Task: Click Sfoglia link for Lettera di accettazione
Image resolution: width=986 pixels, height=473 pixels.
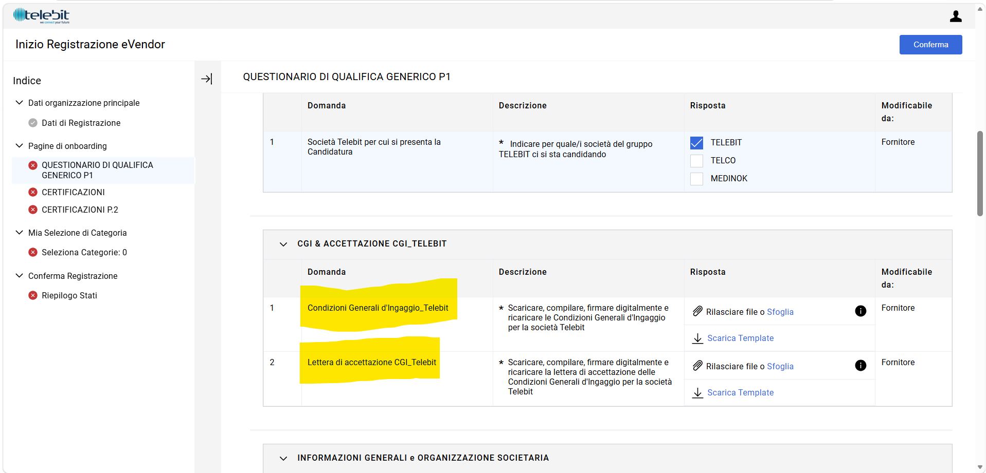Action: tap(780, 366)
